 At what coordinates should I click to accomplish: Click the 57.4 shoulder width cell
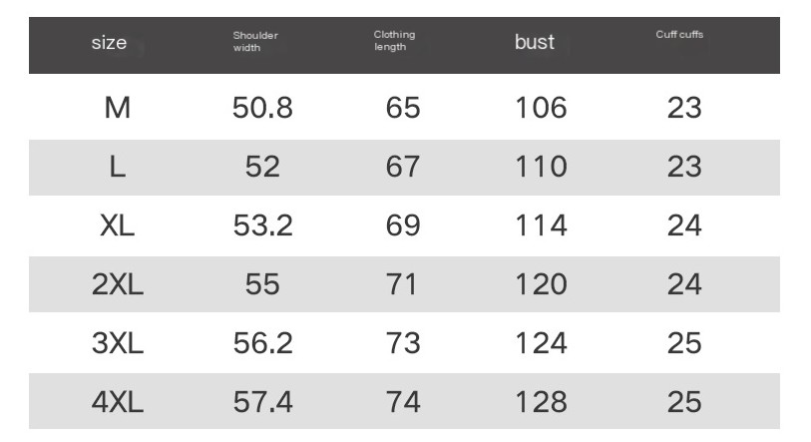(x=262, y=402)
